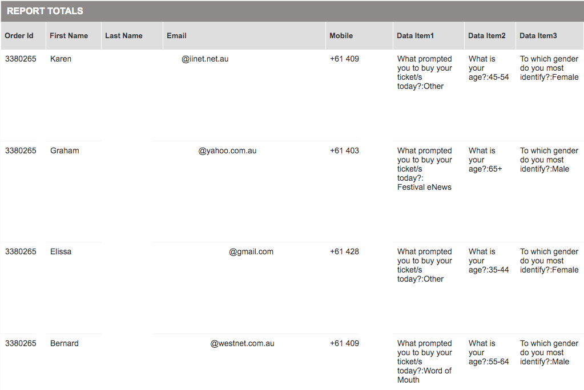Select first name Elissa
Viewport: 584px width, 390px height.
coord(61,251)
